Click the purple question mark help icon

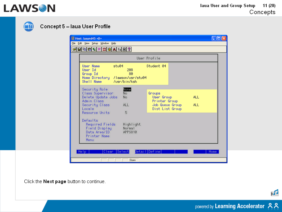129,49
